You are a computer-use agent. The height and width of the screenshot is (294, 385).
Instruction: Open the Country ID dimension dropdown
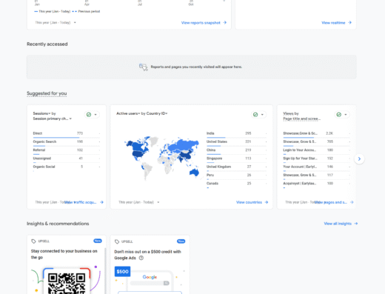[157, 113]
